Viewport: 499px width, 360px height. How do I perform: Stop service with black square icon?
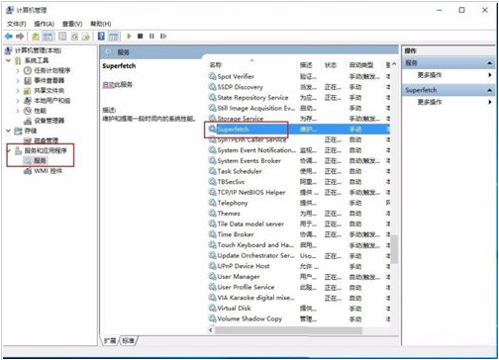141,37
